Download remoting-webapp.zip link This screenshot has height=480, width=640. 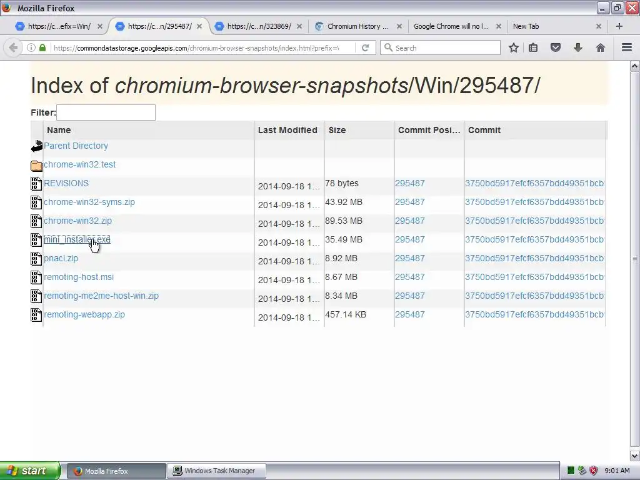84,315
